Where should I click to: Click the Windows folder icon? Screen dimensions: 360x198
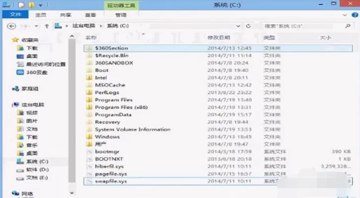coord(89,137)
